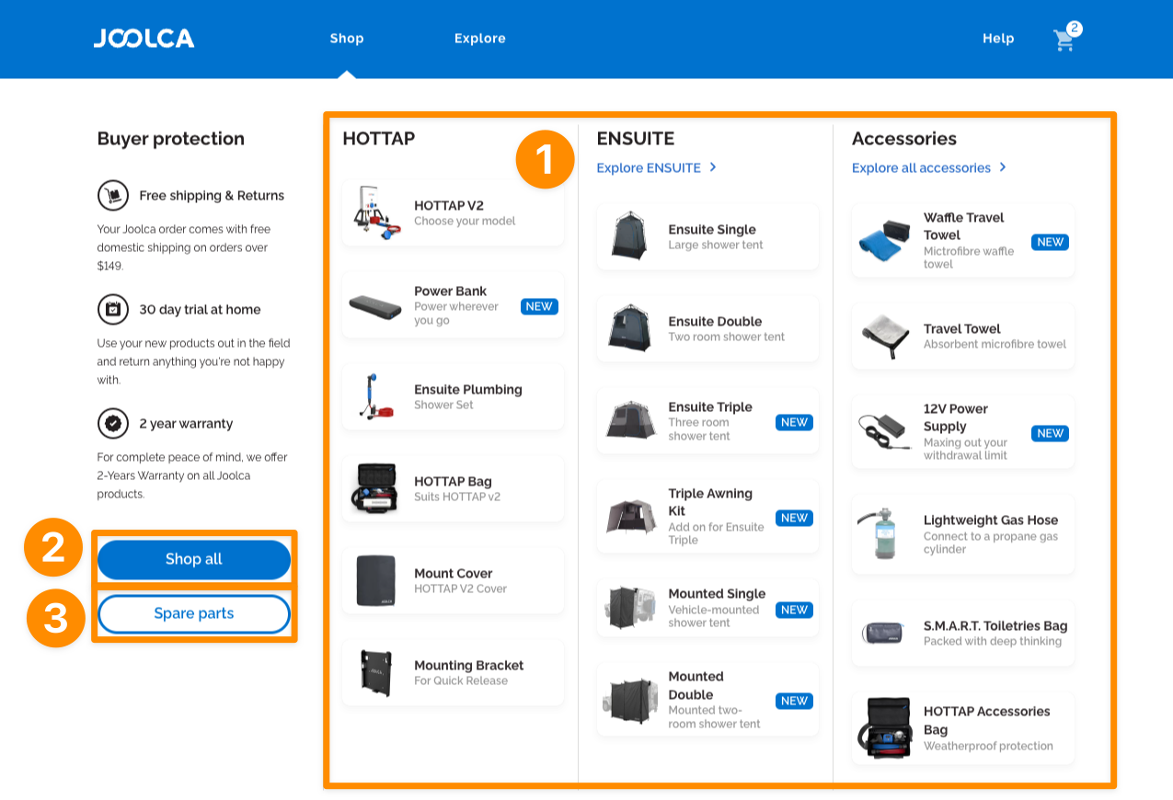Click the chevron next to Explore all accessories

coord(1003,167)
